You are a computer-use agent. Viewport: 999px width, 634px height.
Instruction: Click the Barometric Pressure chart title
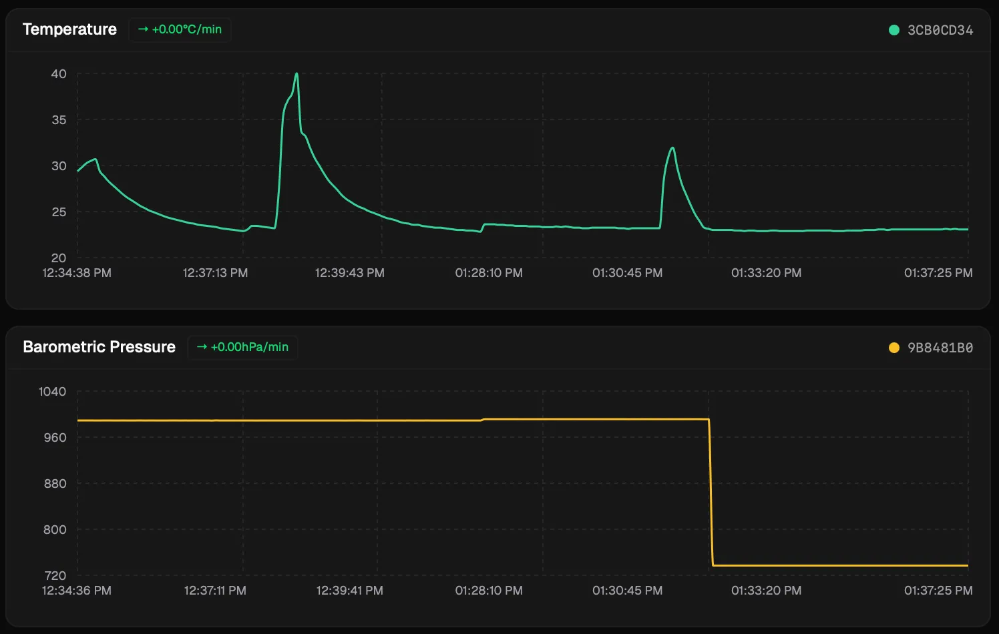coord(99,347)
